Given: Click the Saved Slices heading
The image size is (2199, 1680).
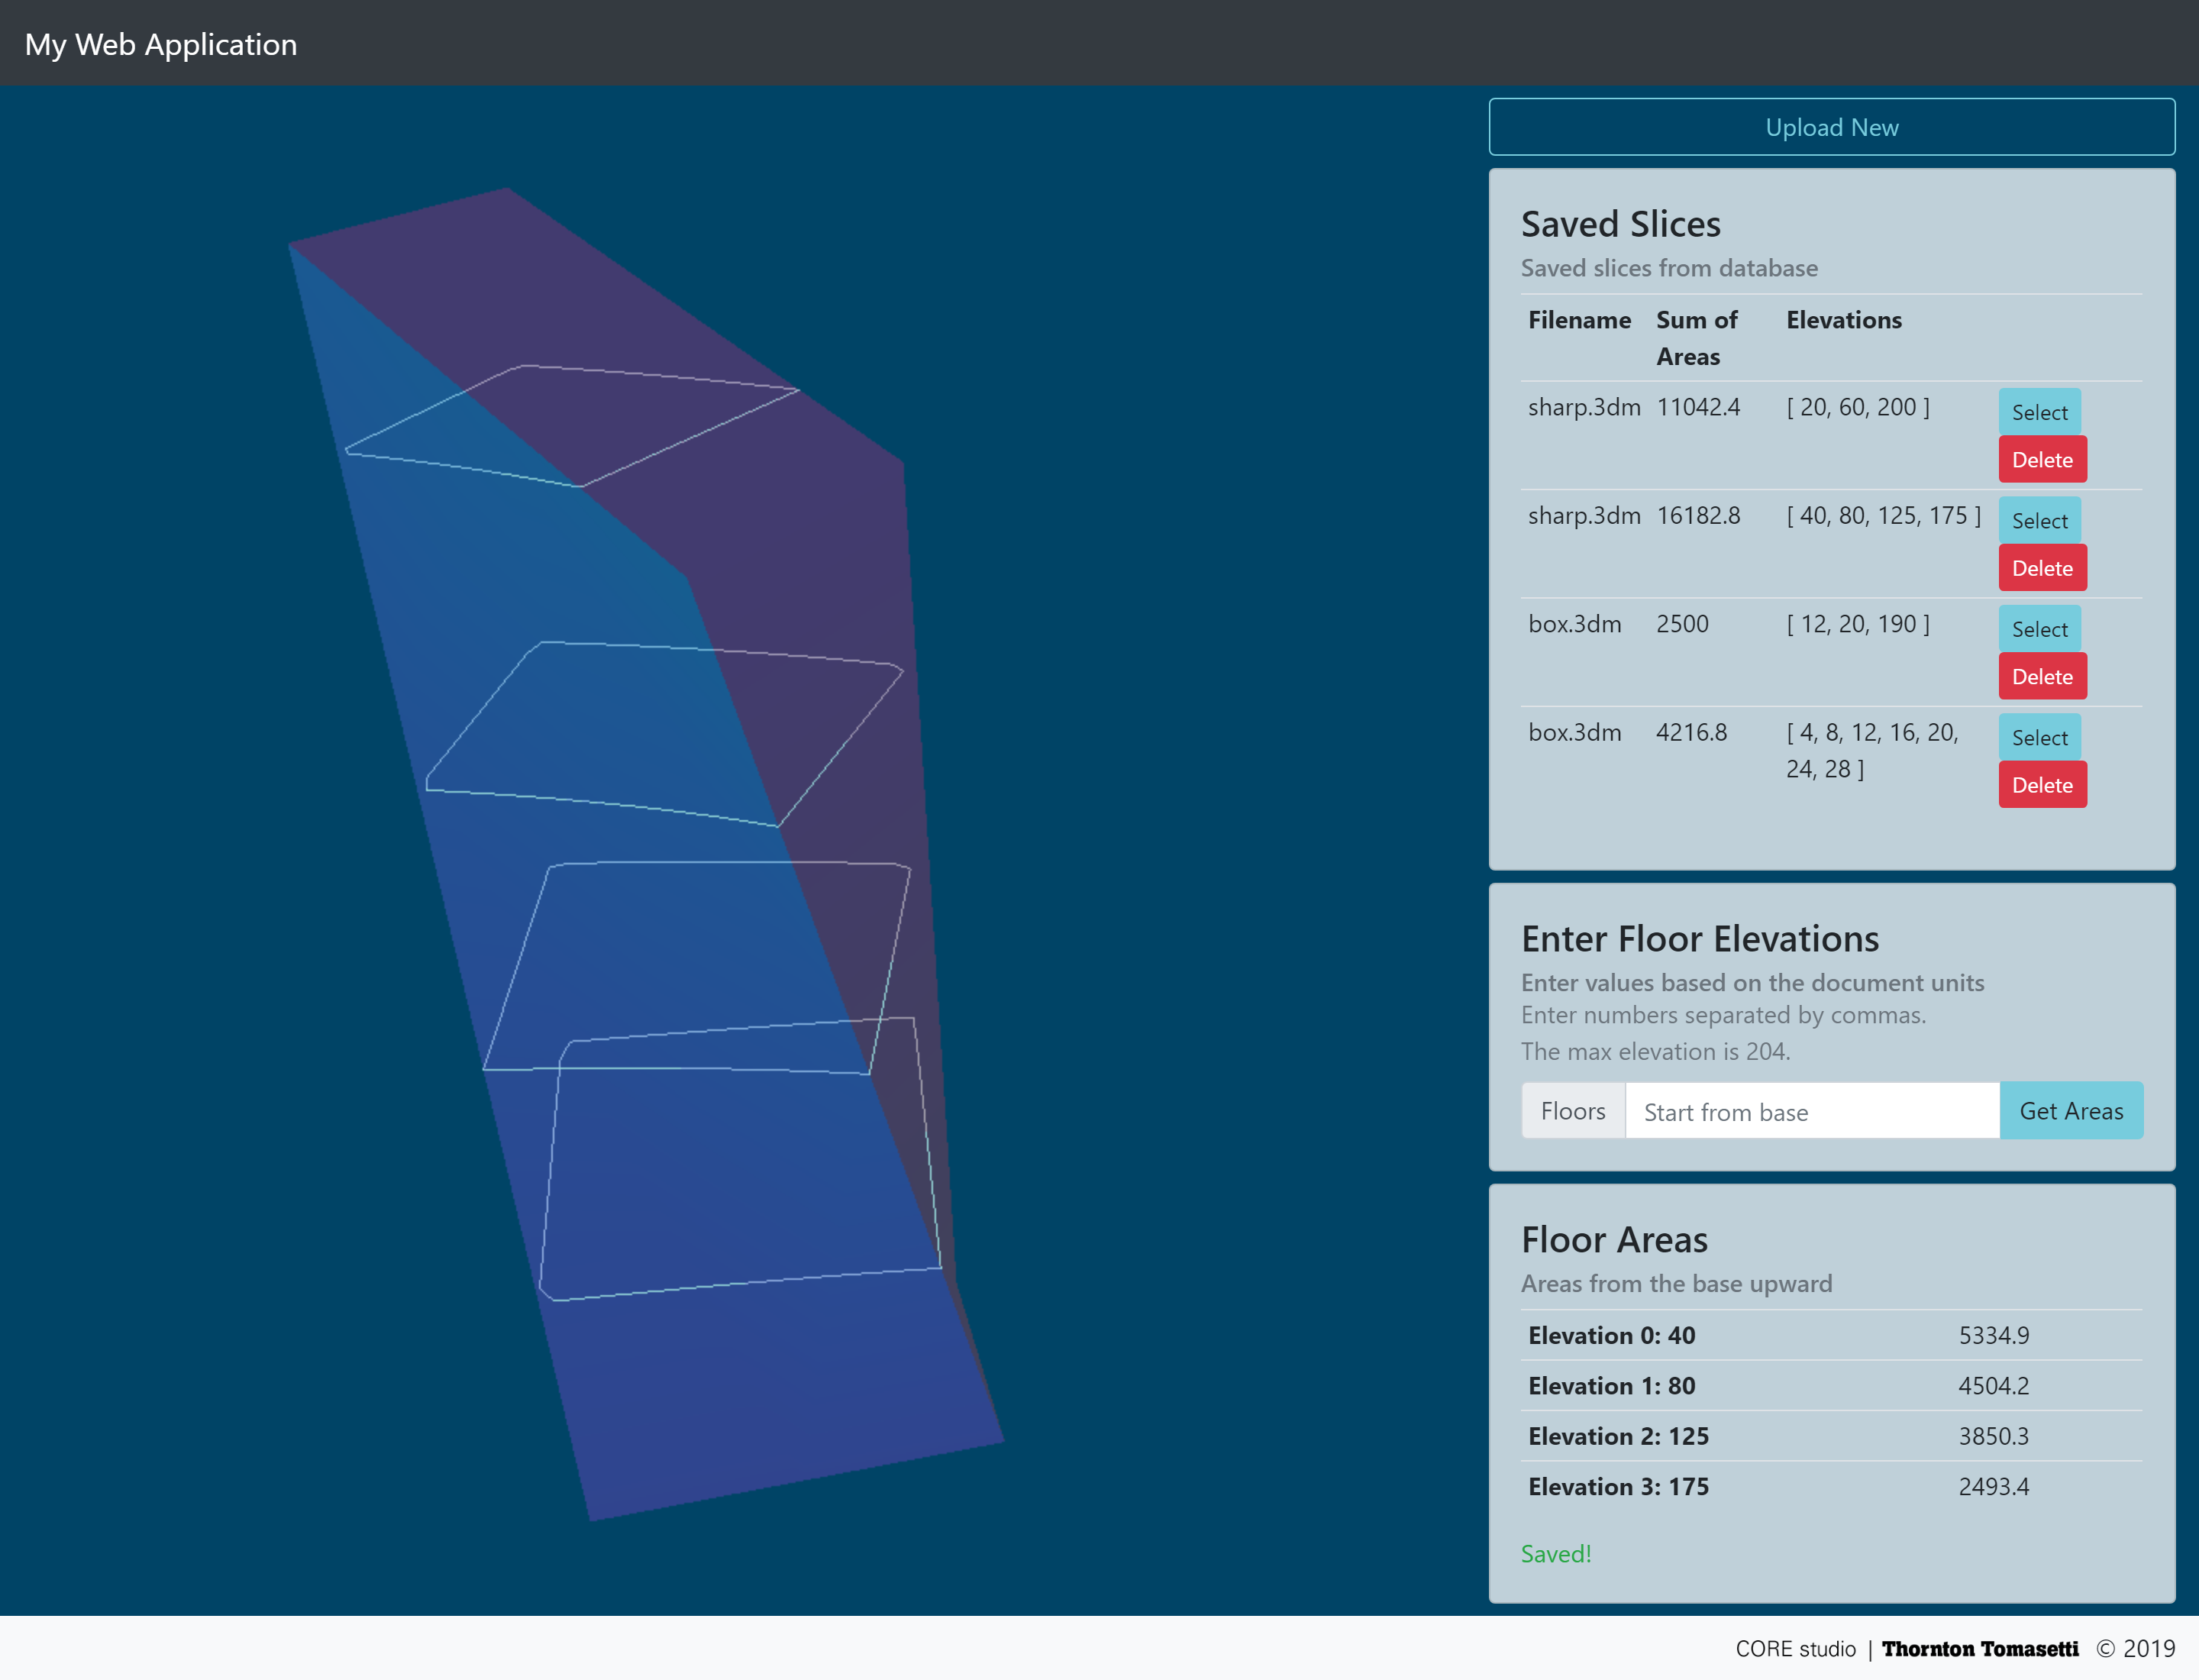Looking at the screenshot, I should click(x=1620, y=224).
